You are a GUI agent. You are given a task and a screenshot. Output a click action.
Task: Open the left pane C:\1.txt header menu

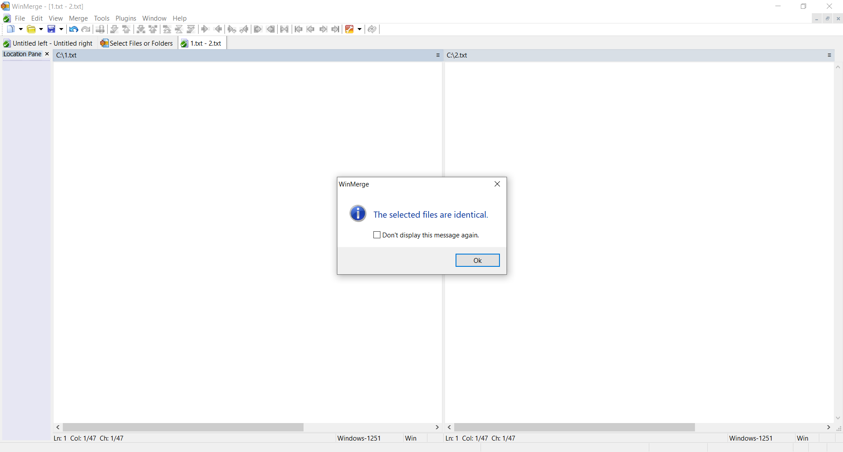[x=438, y=55]
